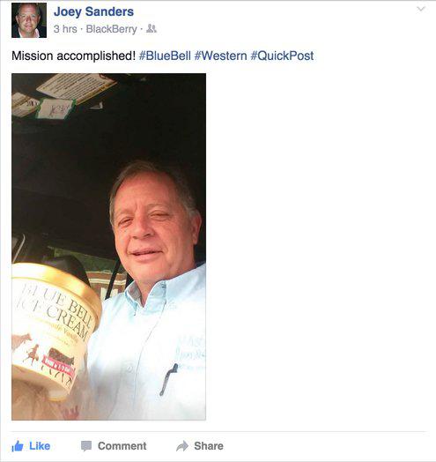Open Joey Sanders' profile picture thumbnail
436x462 pixels.
coord(29,20)
